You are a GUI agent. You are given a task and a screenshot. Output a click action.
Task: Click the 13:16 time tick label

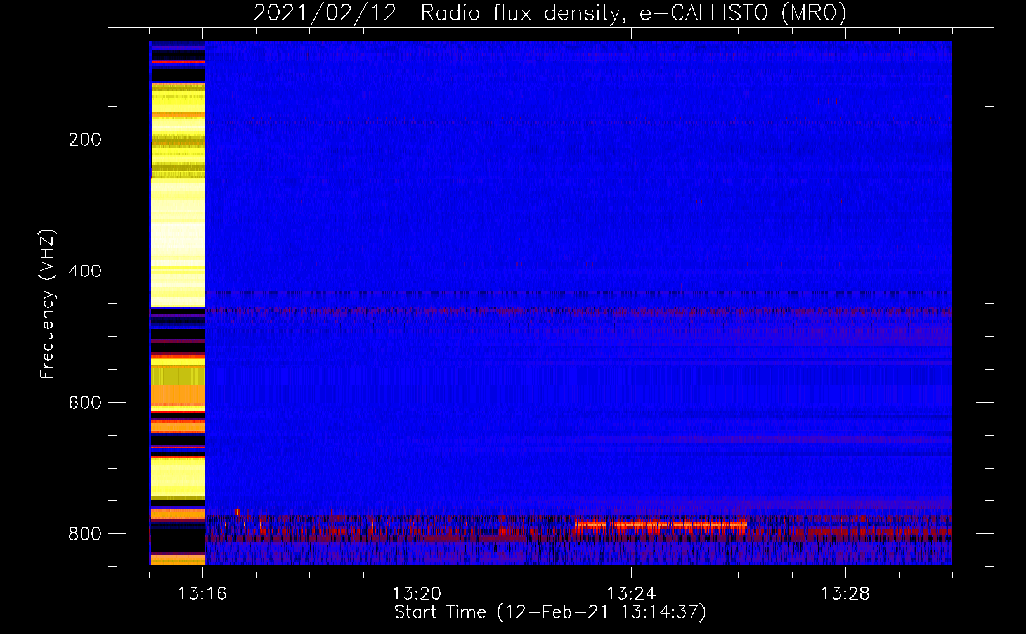(x=202, y=594)
